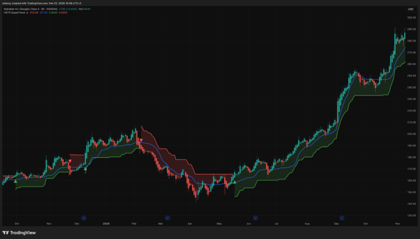Click the green buy arrow near October

[x=16, y=181]
